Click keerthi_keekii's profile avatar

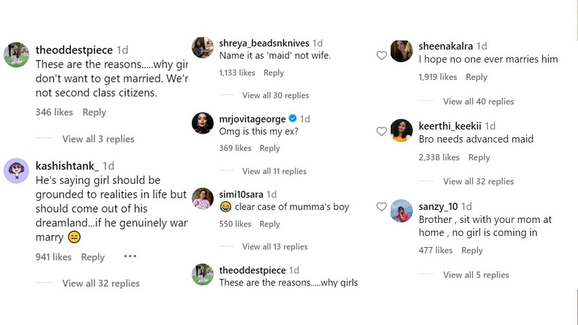tap(401, 130)
